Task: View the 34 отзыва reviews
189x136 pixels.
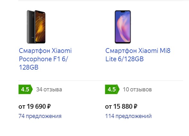Action: [49, 89]
